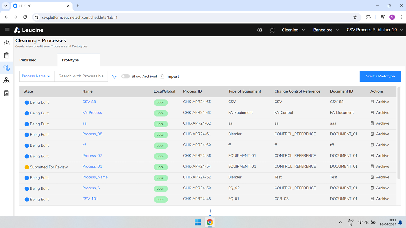Open Settings via the gear icon
This screenshot has height=228, width=406.
click(259, 30)
